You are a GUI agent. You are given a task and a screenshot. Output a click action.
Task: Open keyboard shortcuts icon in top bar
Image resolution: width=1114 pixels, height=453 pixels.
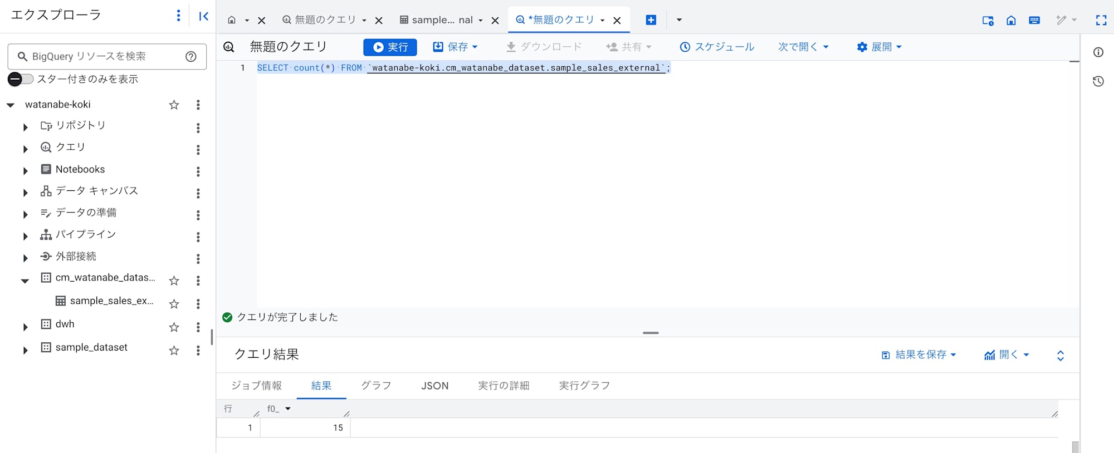coord(1034,20)
